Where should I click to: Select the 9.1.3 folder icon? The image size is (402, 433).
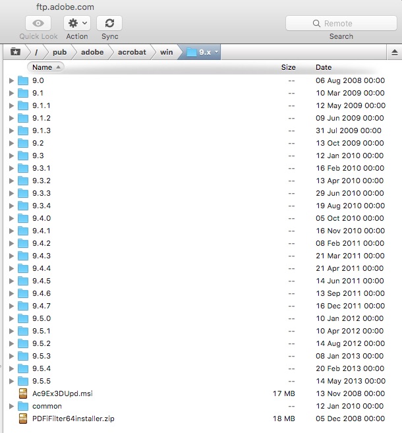(x=23, y=130)
